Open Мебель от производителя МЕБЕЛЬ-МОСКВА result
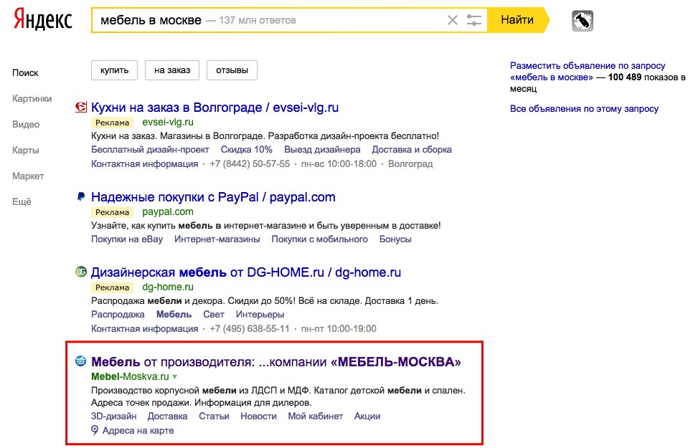 click(276, 362)
